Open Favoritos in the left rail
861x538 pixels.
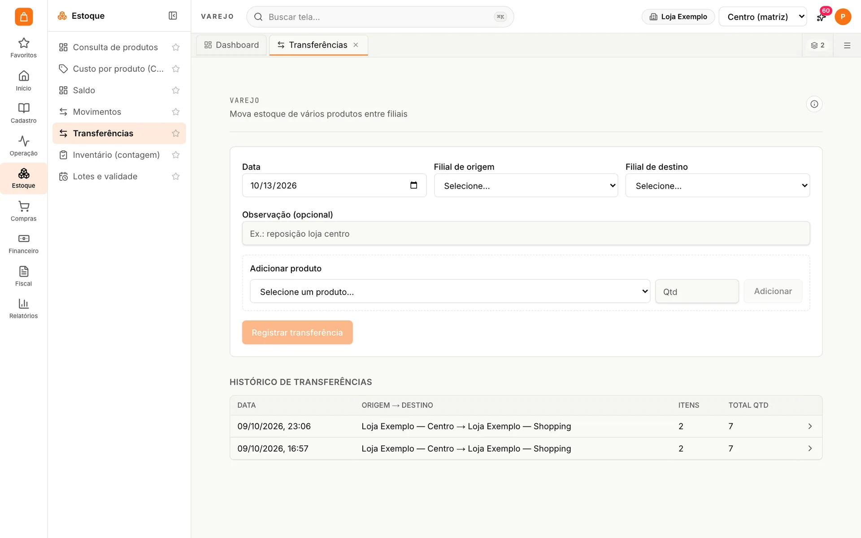click(x=23, y=48)
